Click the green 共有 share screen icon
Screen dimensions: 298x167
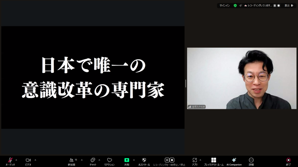pyautogui.click(x=127, y=160)
